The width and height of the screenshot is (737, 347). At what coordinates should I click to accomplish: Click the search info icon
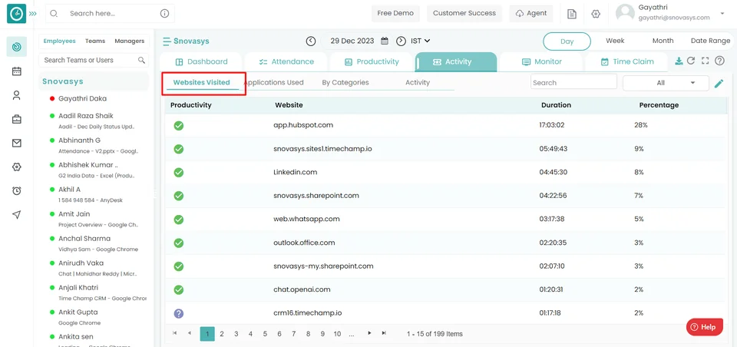[164, 14]
